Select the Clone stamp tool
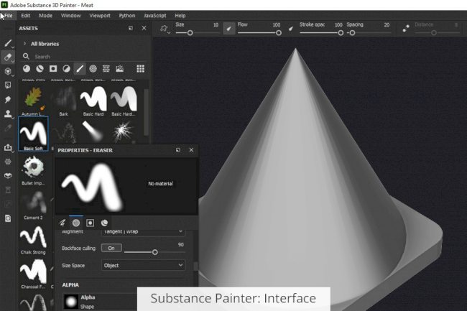 click(8, 113)
